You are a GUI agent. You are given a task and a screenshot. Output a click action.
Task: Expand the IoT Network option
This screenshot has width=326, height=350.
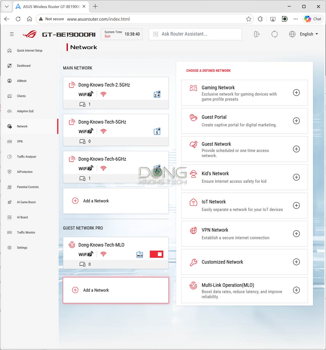pyautogui.click(x=296, y=206)
